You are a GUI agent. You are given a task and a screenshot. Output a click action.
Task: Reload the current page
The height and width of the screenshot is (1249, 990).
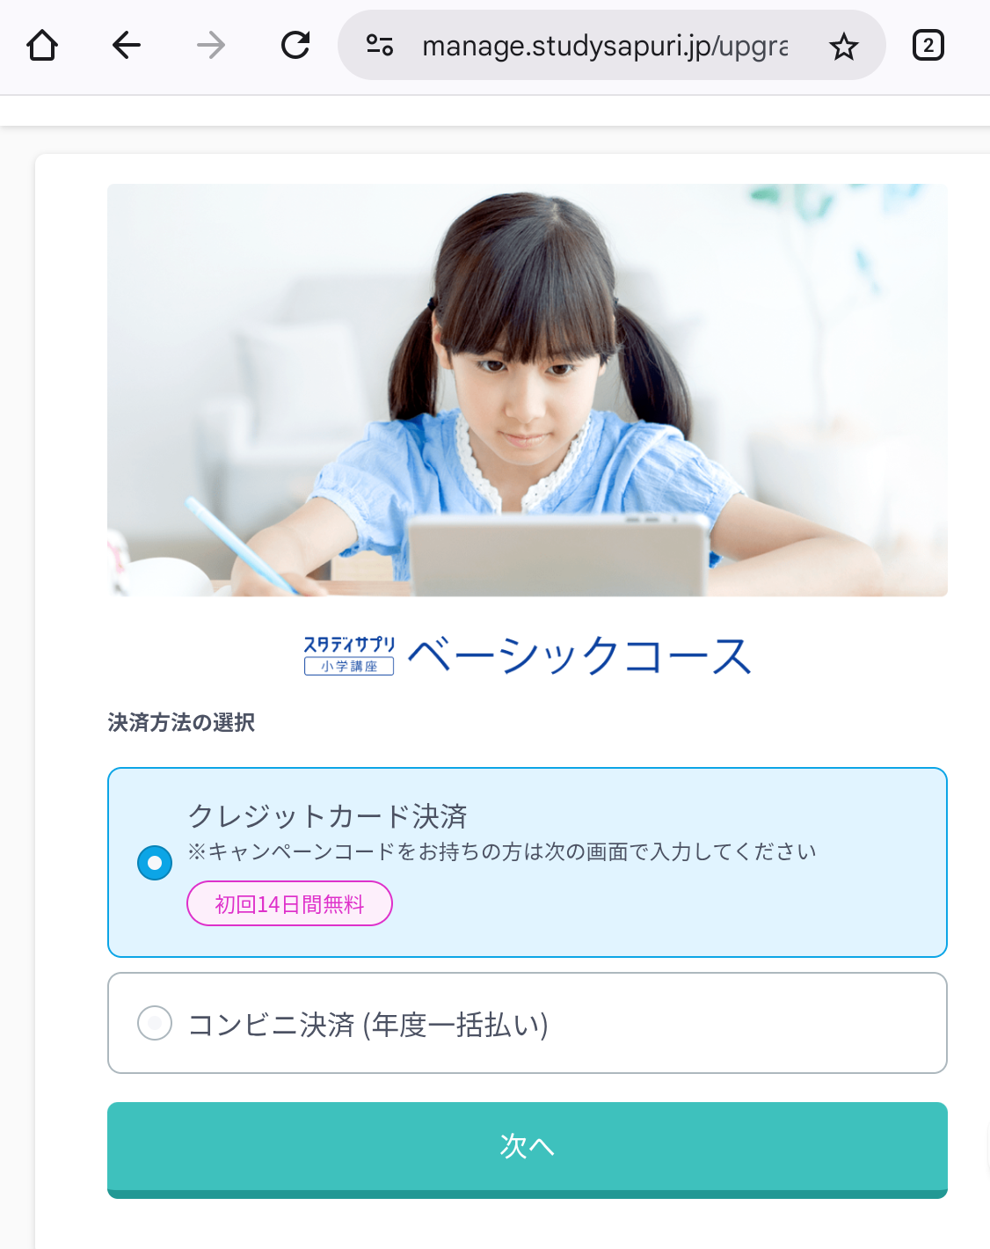295,45
